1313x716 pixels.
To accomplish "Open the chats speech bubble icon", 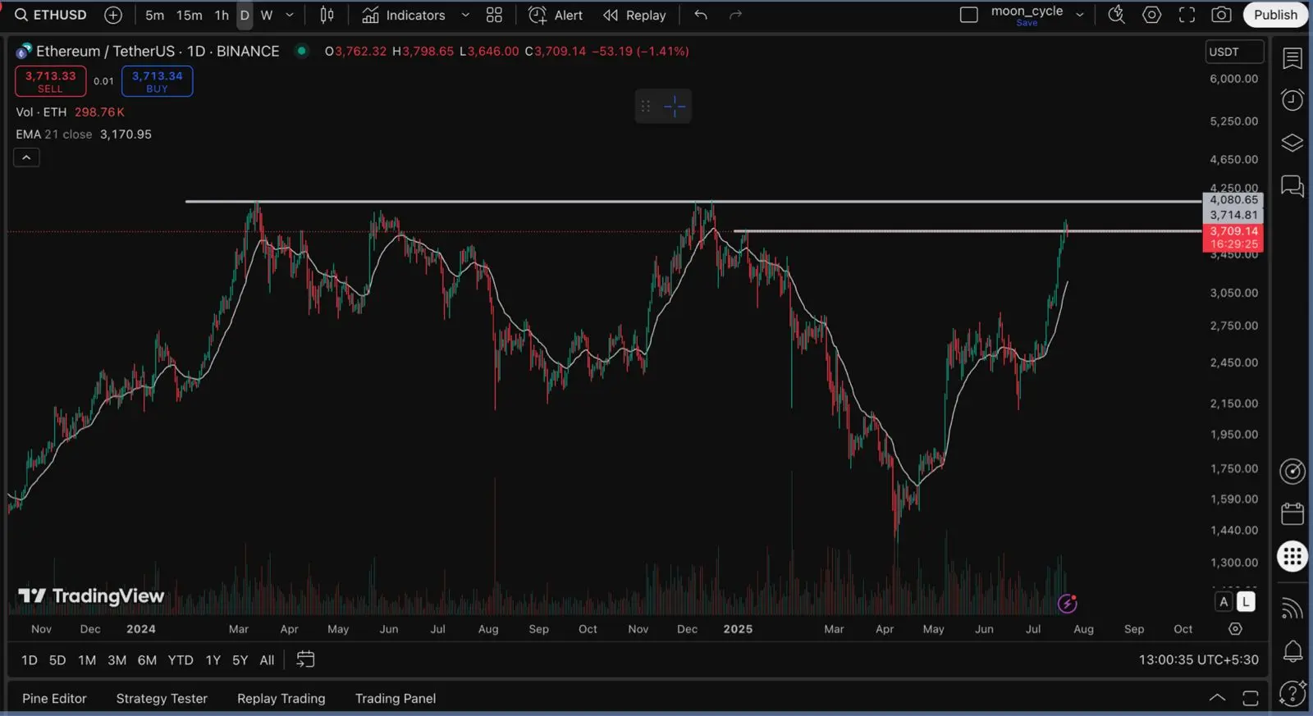I will point(1292,186).
